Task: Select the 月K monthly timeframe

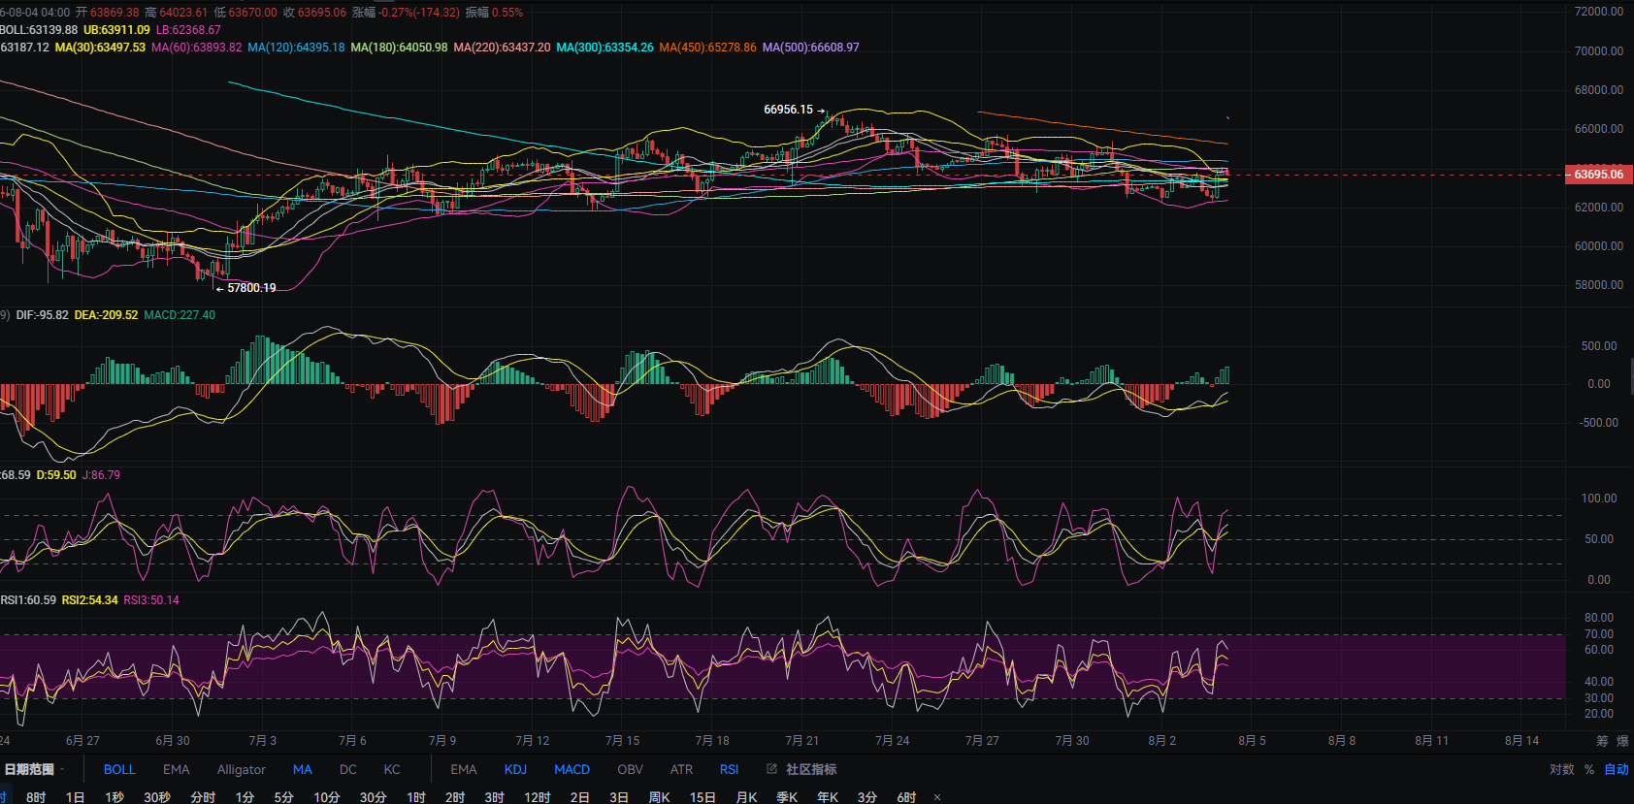Action: point(746,797)
